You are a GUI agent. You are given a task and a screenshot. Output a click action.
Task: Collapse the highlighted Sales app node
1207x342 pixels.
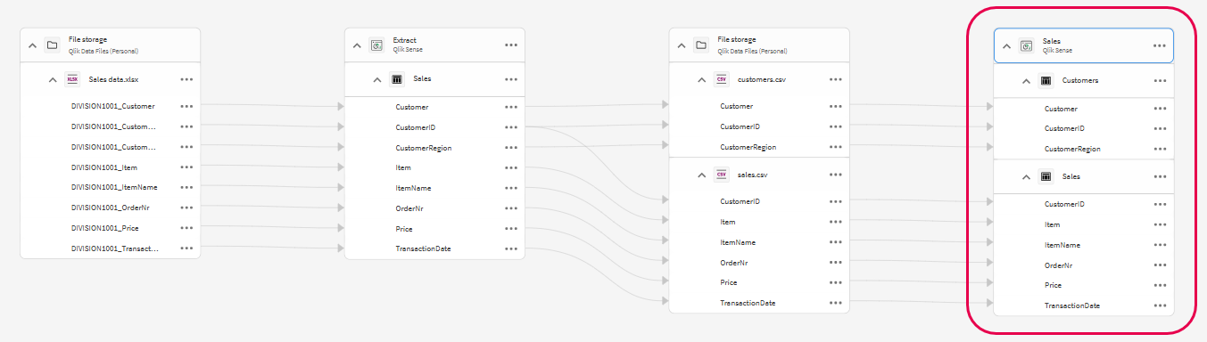1005,45
